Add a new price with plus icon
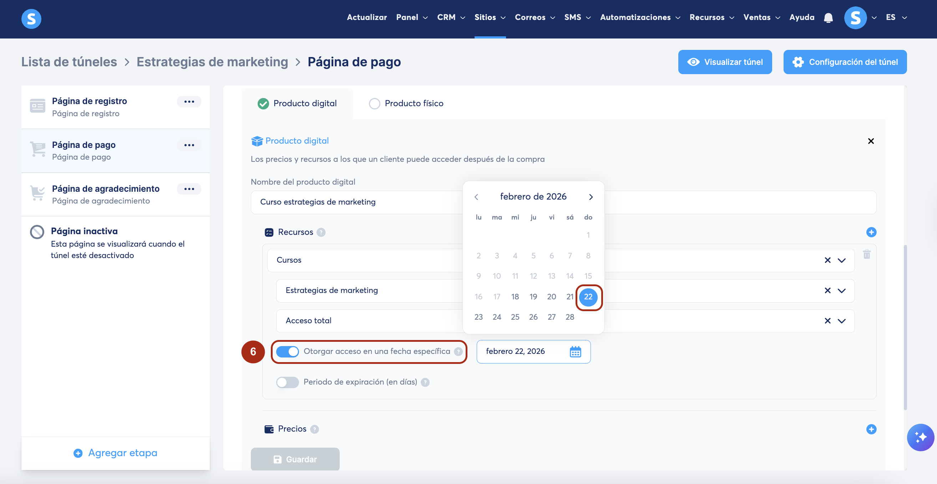 (x=871, y=429)
